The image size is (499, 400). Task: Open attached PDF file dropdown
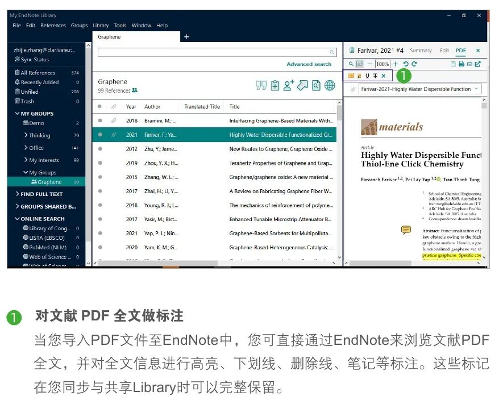(420, 89)
